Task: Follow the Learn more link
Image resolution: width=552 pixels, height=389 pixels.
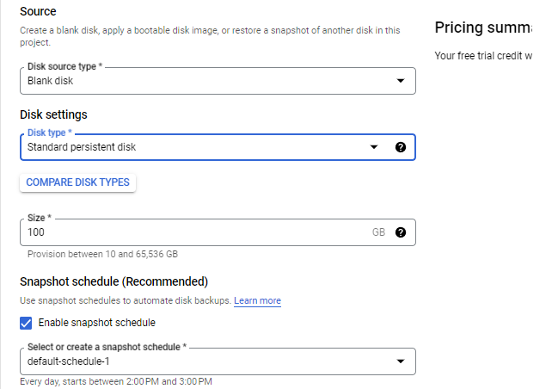Action: coord(257,301)
